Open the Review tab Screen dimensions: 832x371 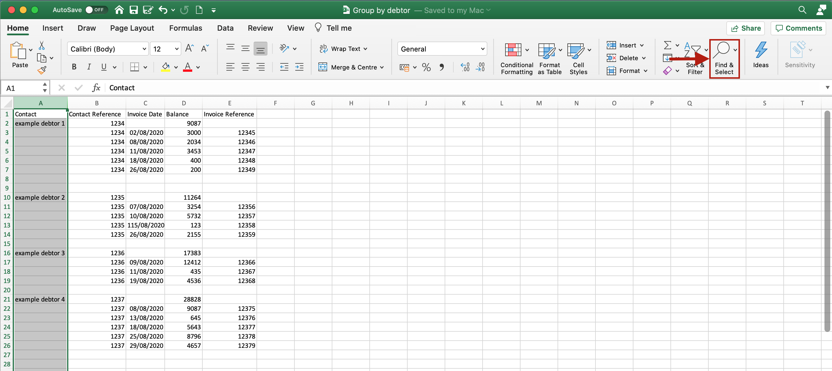[x=260, y=28]
